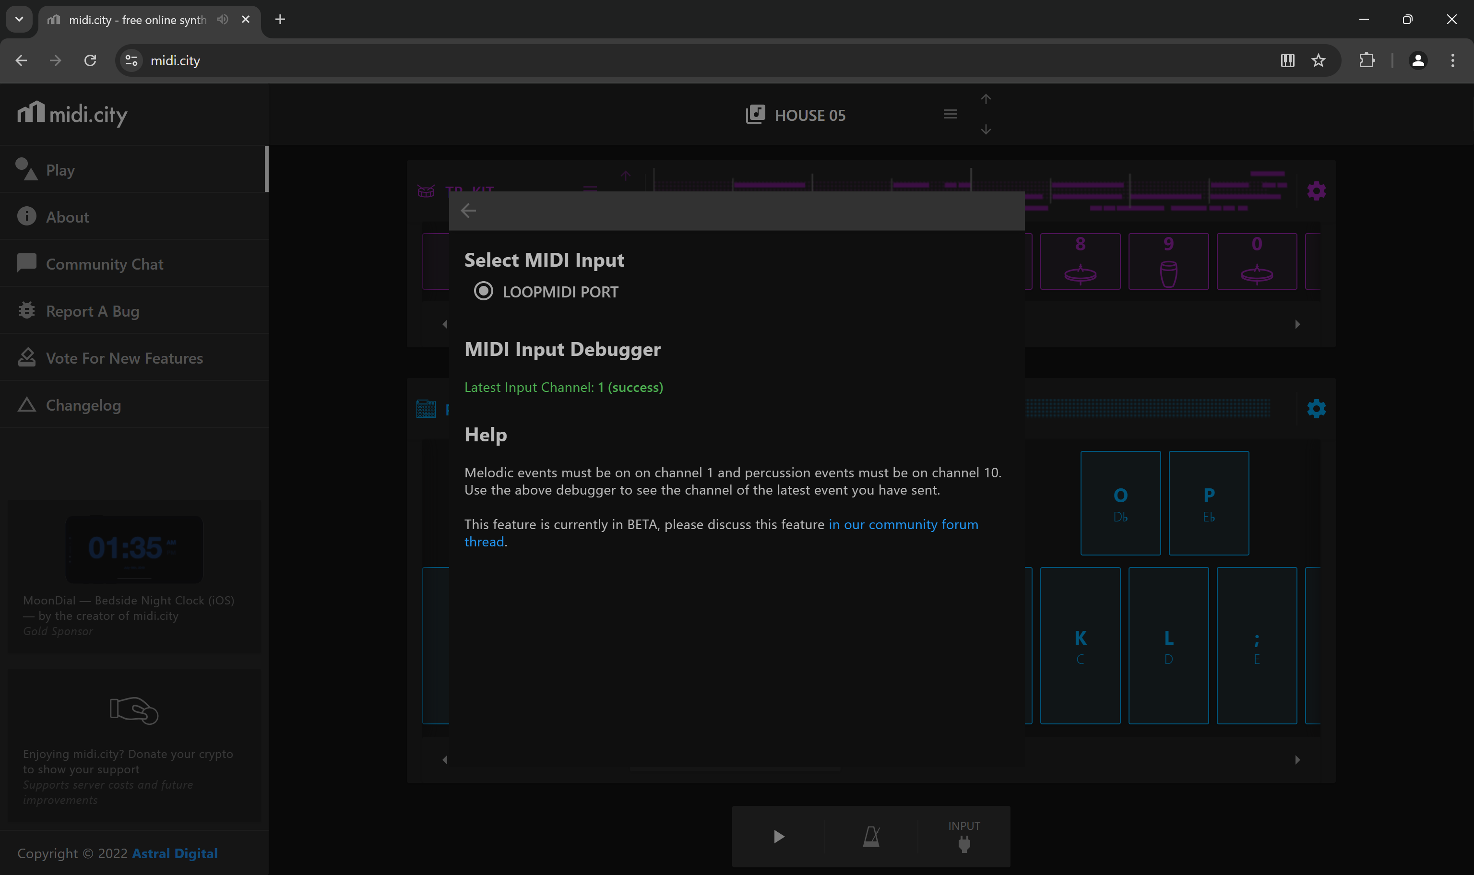View site information icon in address bar
Viewport: 1474px width, 875px height.
coord(131,60)
